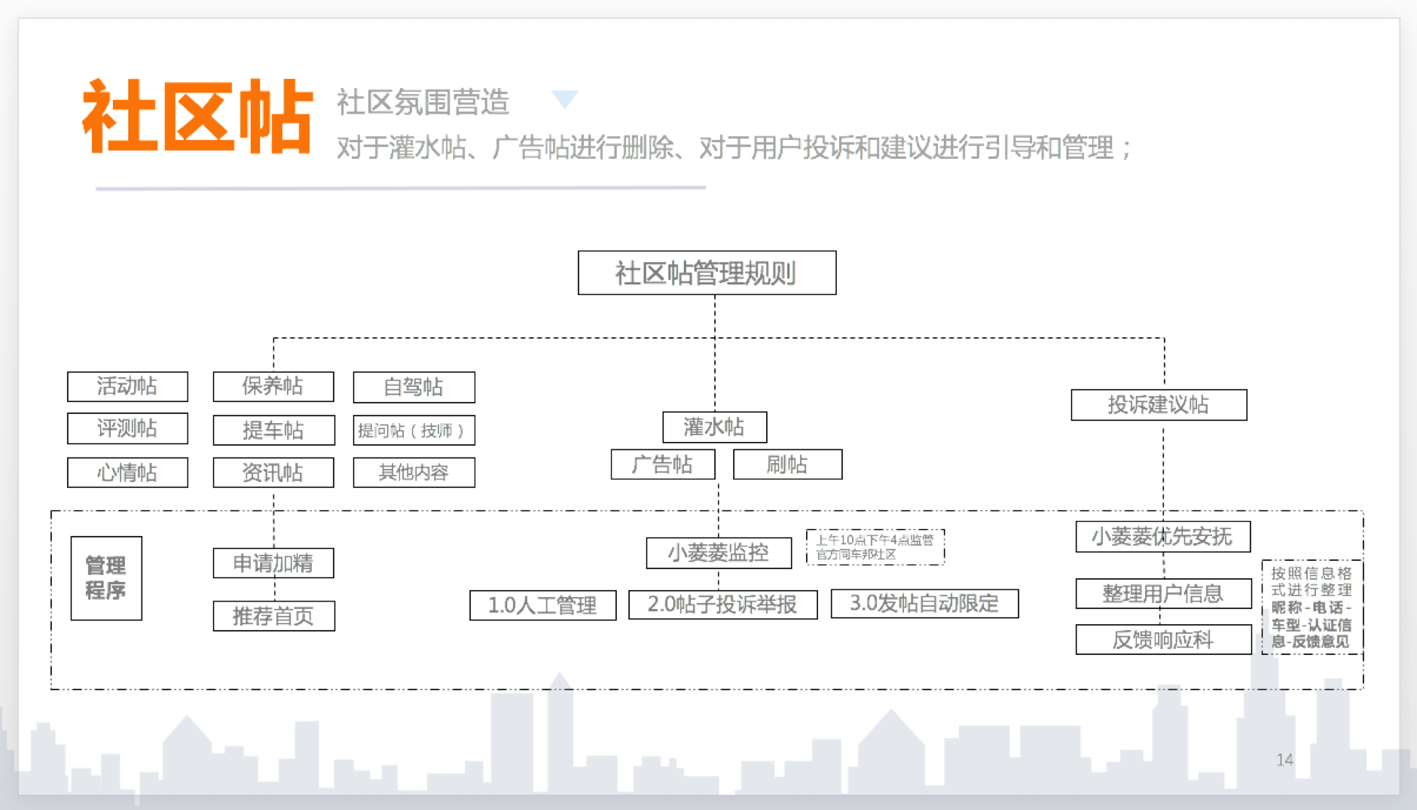Select the 1.0人工管理 box
Image resolution: width=1417 pixels, height=810 pixels.
(542, 605)
